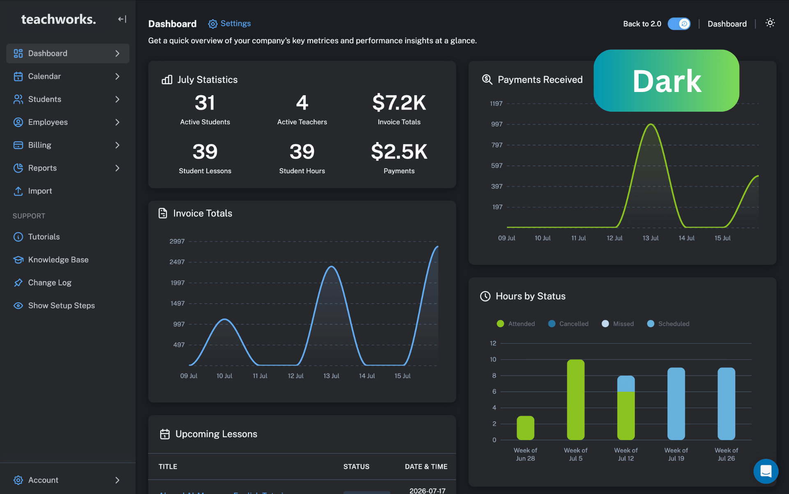Click the Employees person icon
This screenshot has width=789, height=494.
18,122
